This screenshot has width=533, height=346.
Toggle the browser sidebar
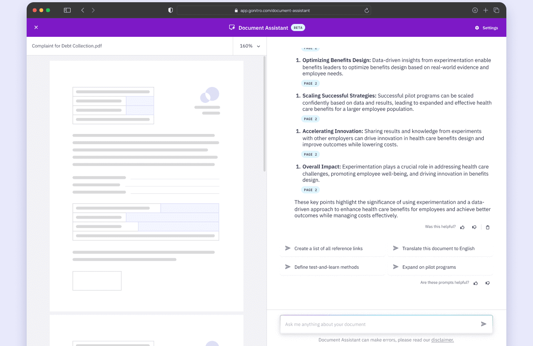[68, 10]
